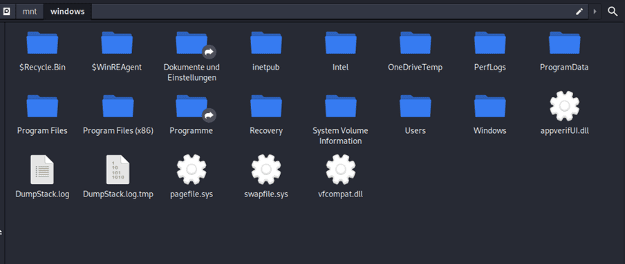Screen dimensions: 625x264
Task: Click the "System Volume Information" name label
Action: (340, 136)
